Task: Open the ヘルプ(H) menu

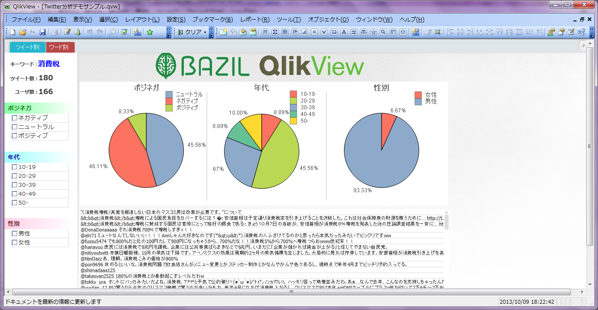Action: point(411,20)
